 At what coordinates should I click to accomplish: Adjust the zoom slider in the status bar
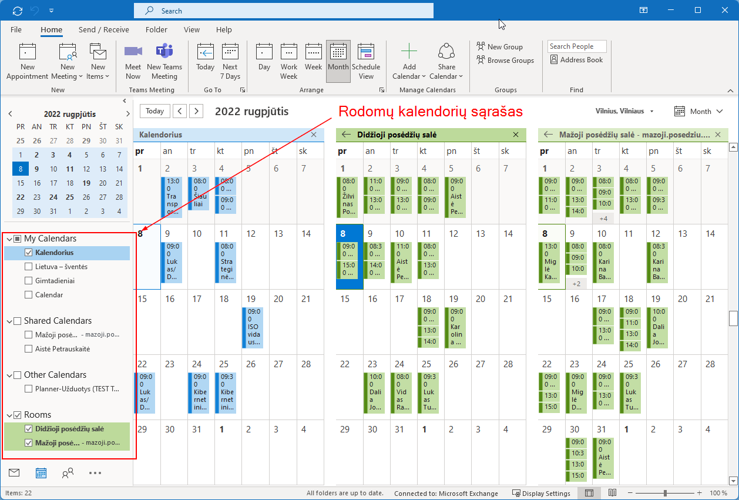665,493
